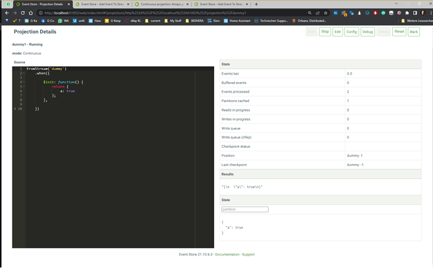
Task: Select the 'Last checkpoint' stats row label
Action: pos(234,165)
